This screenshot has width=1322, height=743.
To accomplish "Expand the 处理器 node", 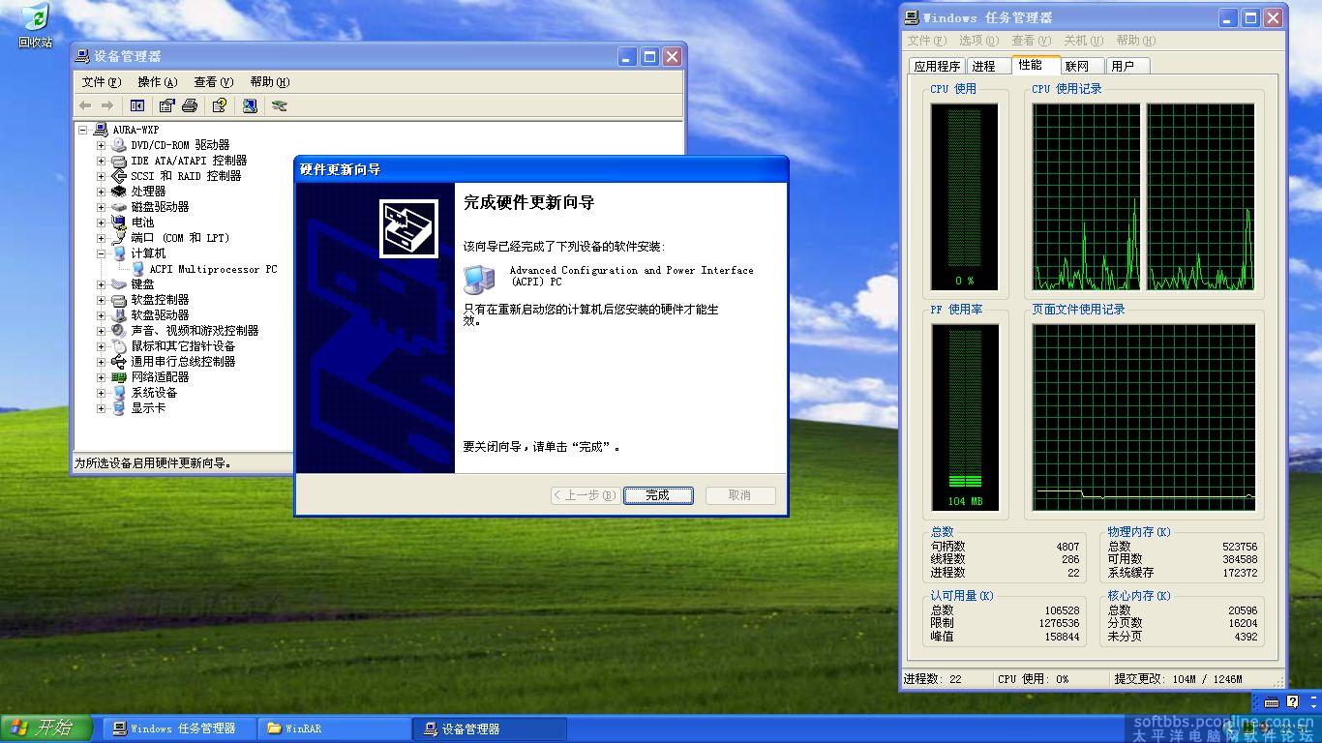I will [101, 192].
